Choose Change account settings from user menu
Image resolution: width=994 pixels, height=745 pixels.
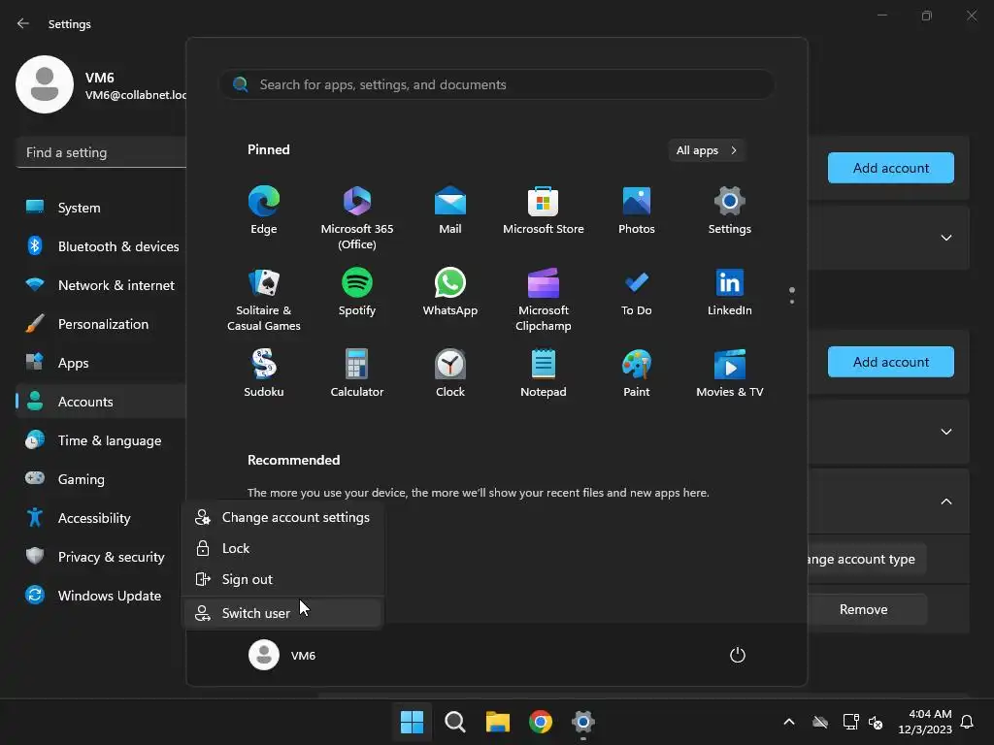pyautogui.click(x=282, y=518)
